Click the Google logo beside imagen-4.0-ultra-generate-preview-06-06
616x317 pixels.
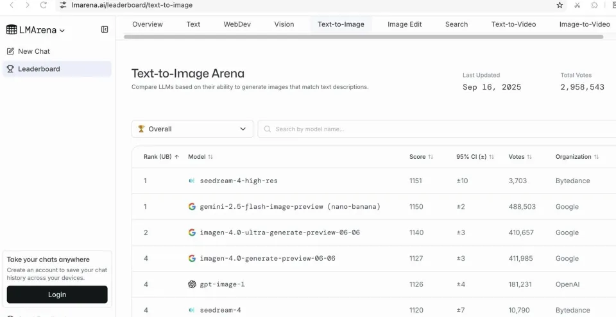[192, 232]
